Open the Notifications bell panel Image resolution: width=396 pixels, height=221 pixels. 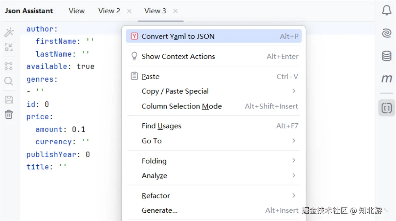pyautogui.click(x=386, y=11)
